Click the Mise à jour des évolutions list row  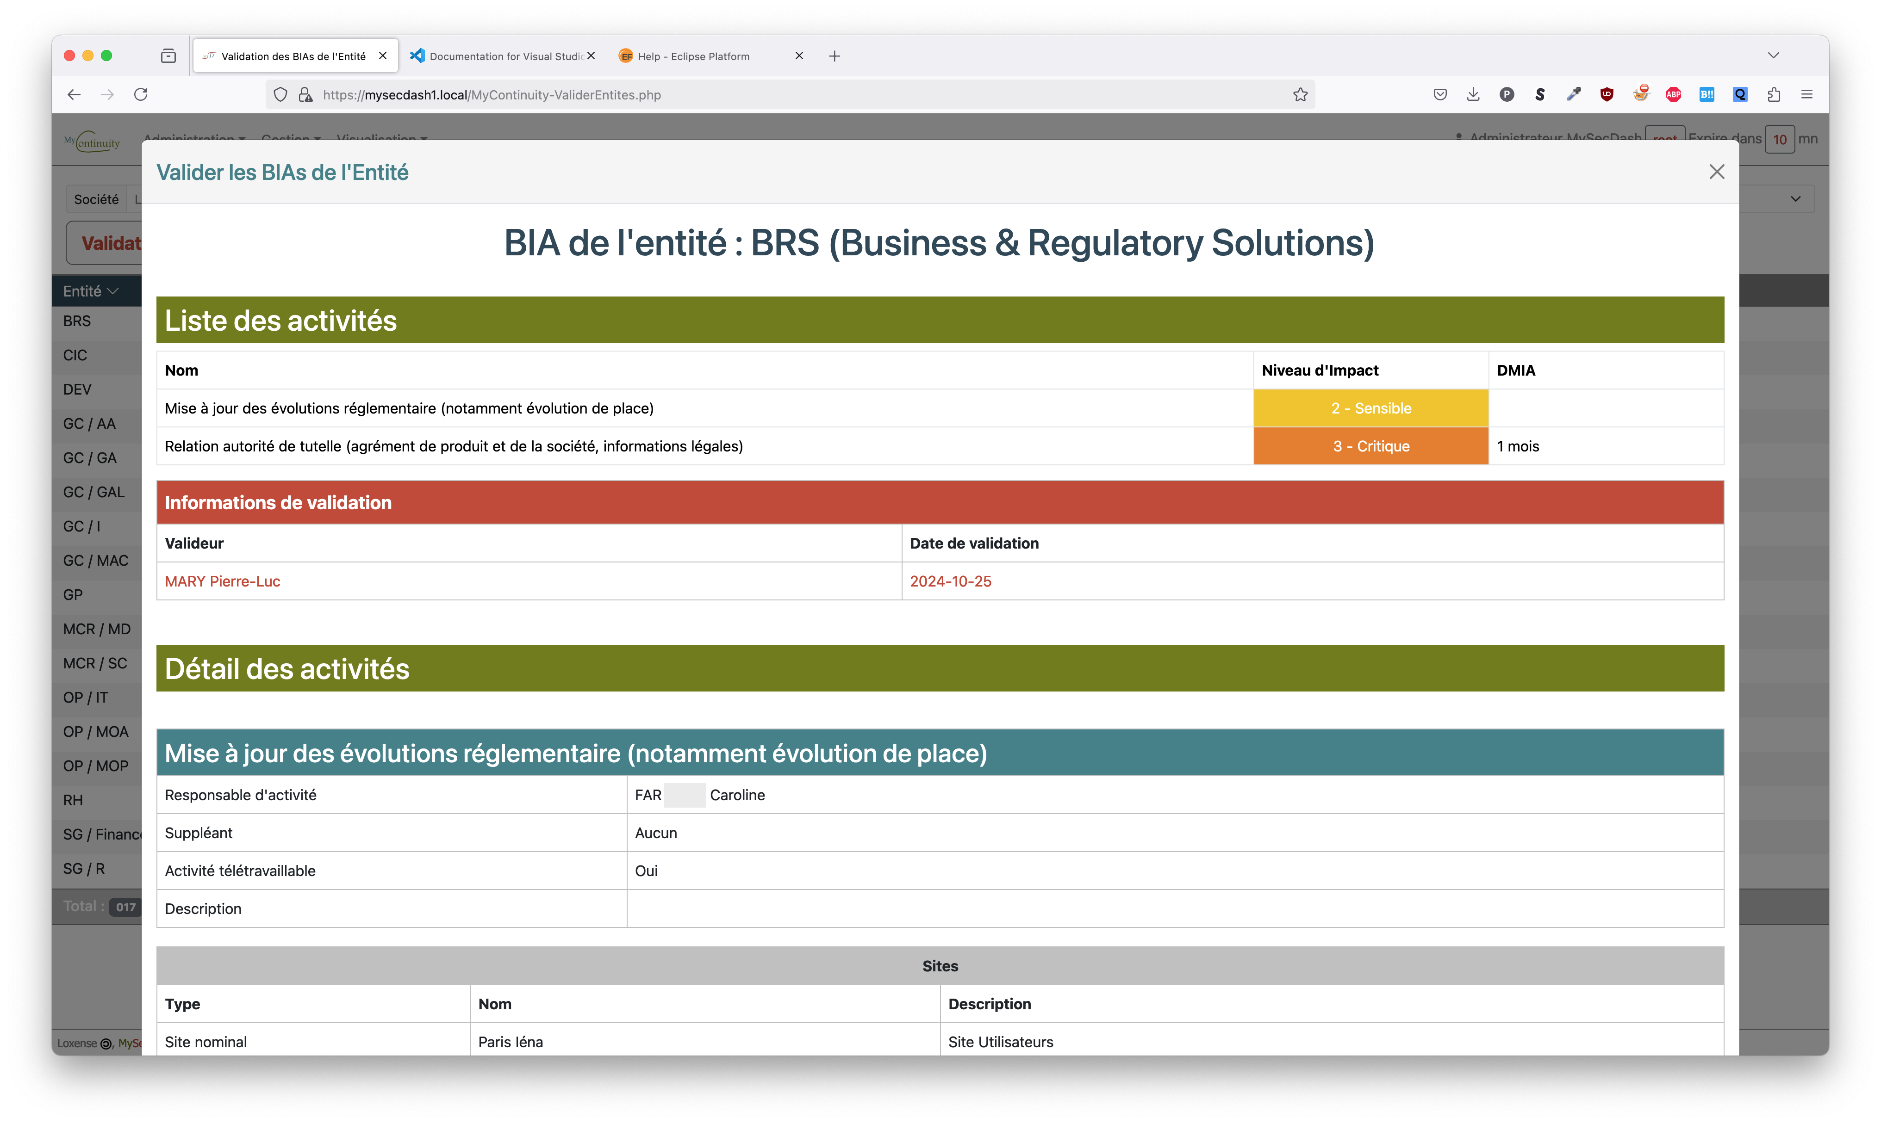pyautogui.click(x=940, y=408)
